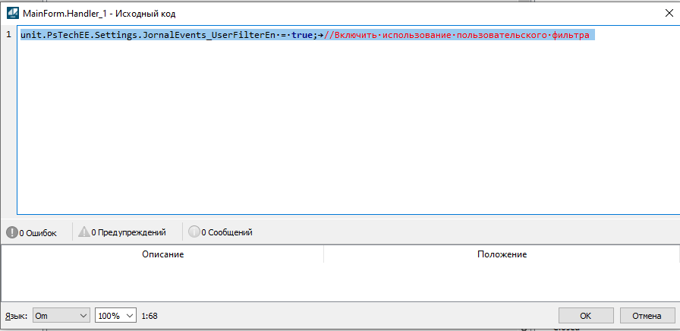Toggle the warnings filter (0 Предупреждений)
This screenshot has width=680, height=331.
[x=121, y=232]
